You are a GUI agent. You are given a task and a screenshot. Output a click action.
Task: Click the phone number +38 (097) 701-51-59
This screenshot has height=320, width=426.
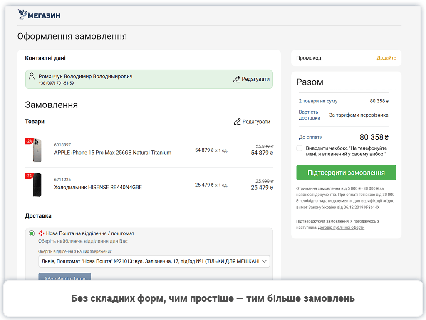(56, 83)
